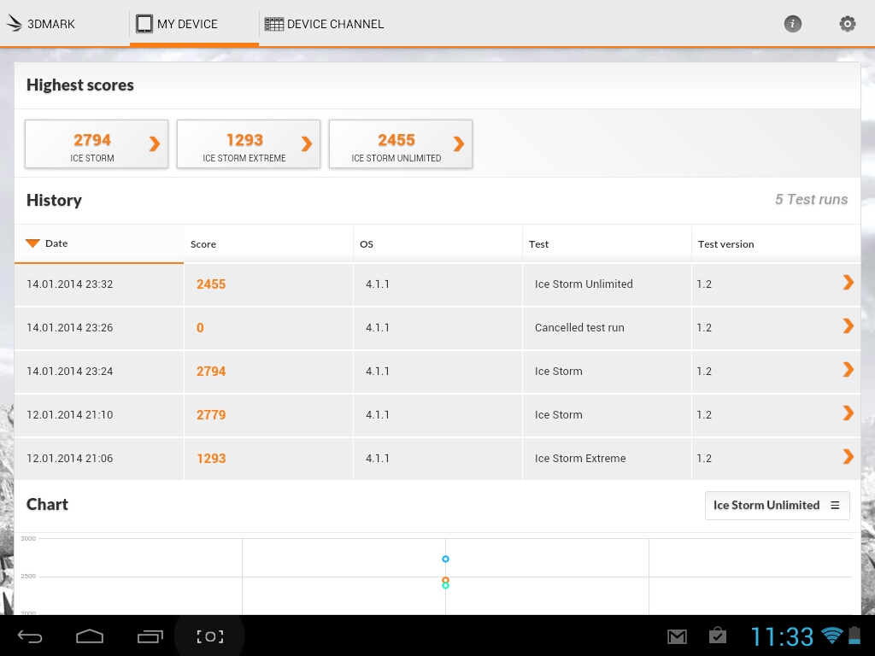Expand details arrow for 14.01.2014 23:24 run
Screen dimensions: 875x656
click(849, 370)
